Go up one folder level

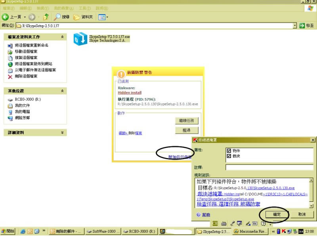(x=46, y=17)
